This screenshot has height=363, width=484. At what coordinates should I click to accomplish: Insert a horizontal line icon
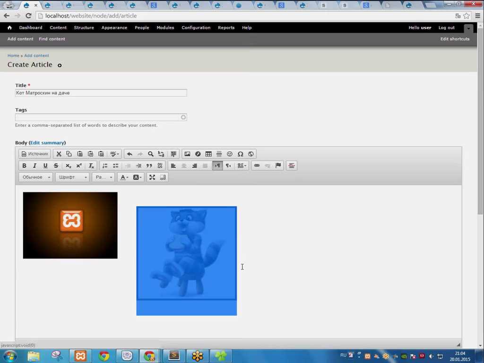point(219,154)
